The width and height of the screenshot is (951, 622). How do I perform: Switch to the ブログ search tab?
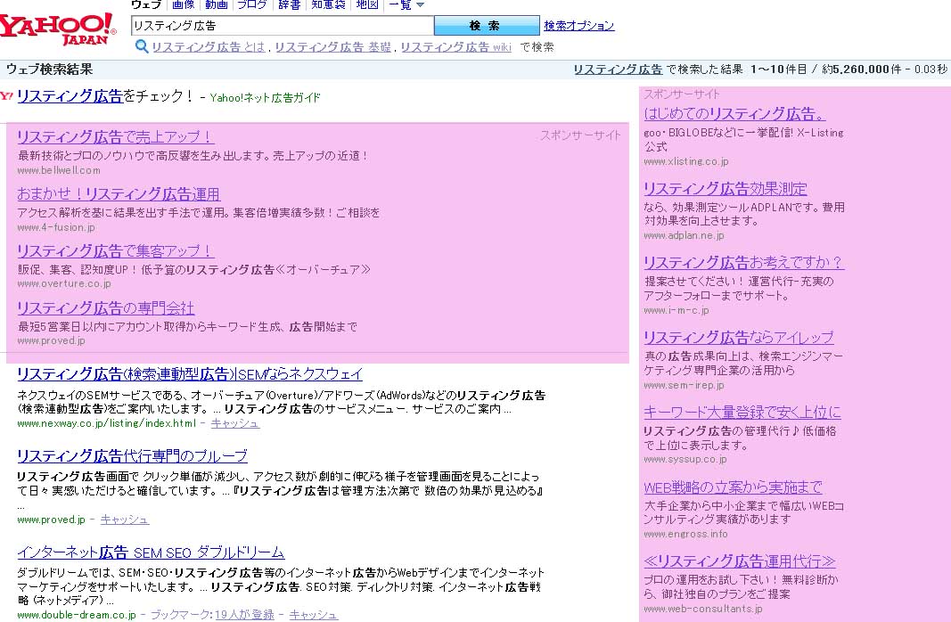pos(251,4)
